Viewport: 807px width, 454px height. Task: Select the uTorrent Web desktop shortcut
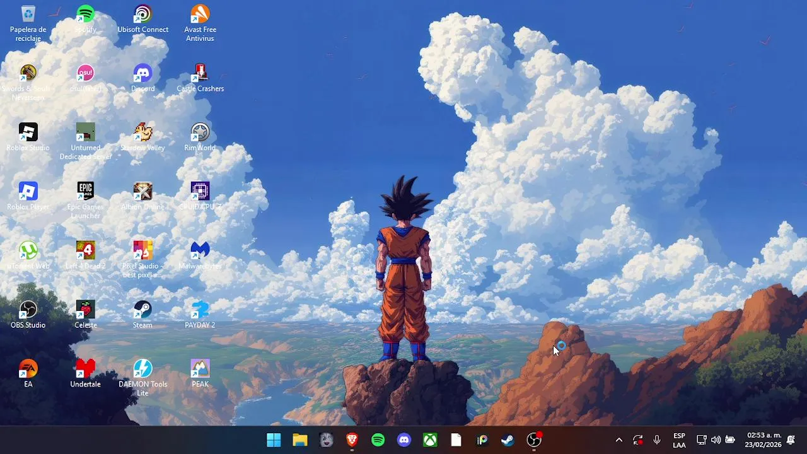point(28,255)
